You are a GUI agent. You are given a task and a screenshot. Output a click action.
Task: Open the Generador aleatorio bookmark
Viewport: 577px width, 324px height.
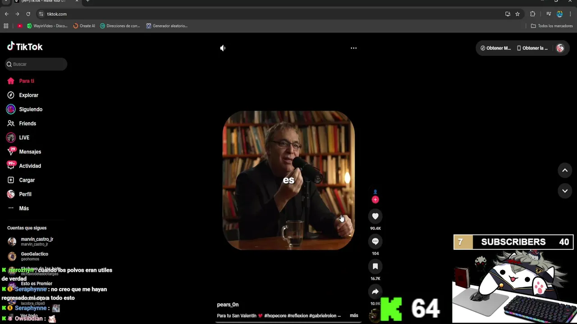(167, 26)
